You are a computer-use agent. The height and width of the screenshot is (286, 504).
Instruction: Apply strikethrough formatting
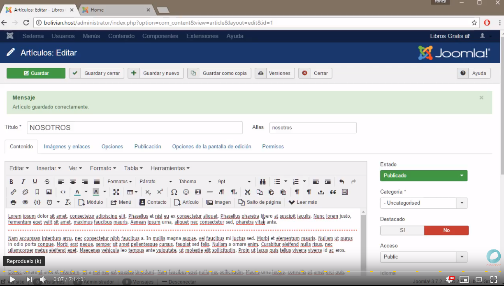(x=47, y=182)
